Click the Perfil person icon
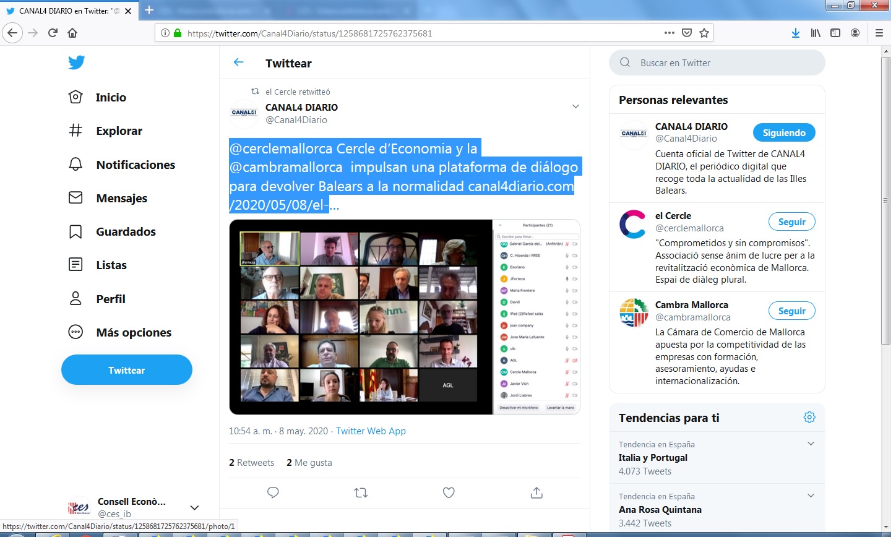Viewport: 896px width, 537px height. [x=75, y=299]
